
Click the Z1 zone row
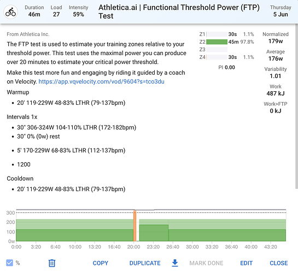click(x=226, y=34)
